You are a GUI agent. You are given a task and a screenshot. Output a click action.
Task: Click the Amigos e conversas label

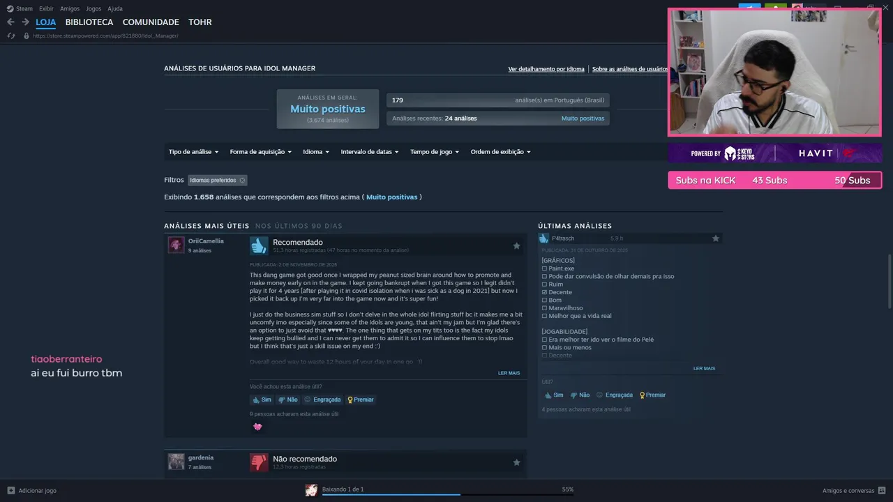click(848, 491)
